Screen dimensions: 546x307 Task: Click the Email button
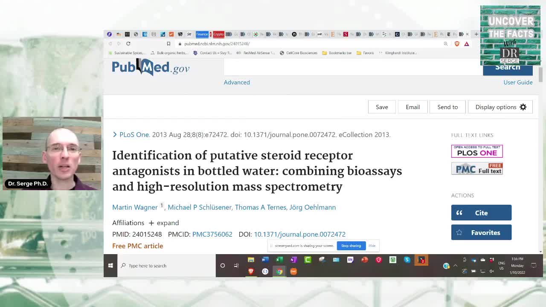(412, 107)
